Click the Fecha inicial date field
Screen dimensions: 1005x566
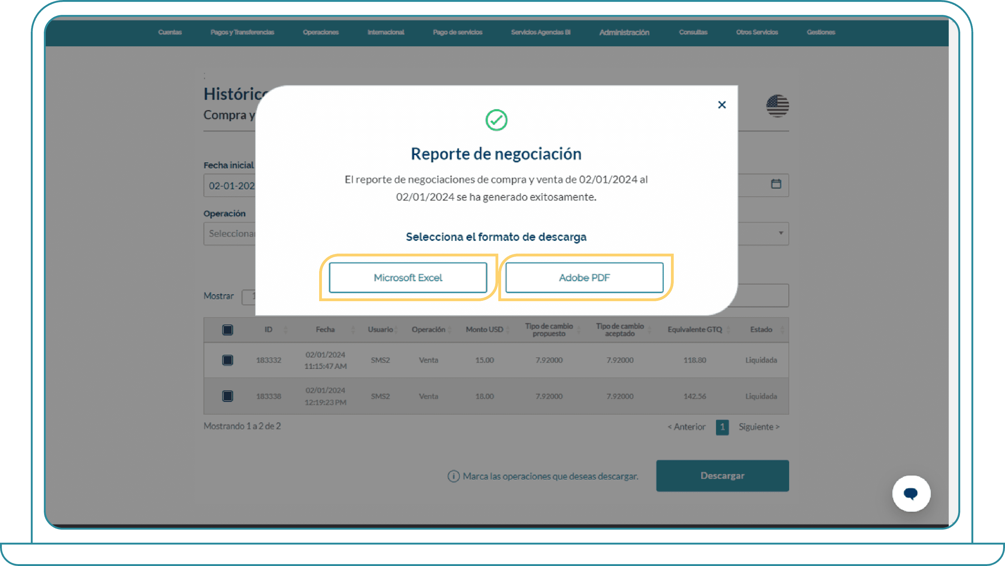pyautogui.click(x=230, y=186)
